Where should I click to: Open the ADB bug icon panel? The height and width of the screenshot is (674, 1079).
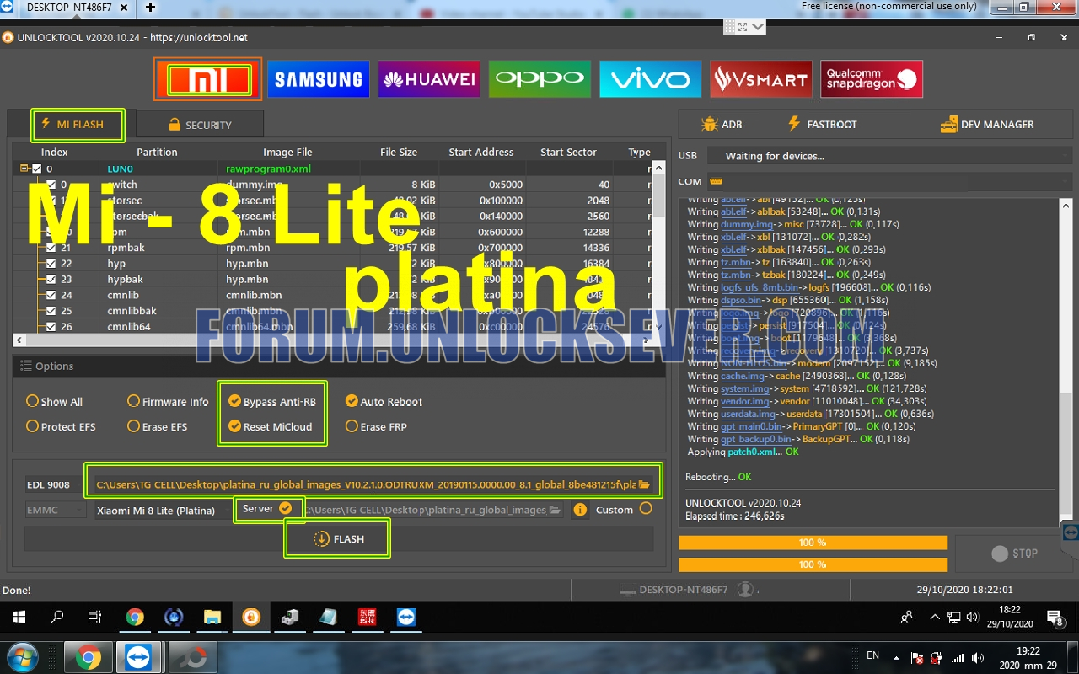[x=722, y=124]
